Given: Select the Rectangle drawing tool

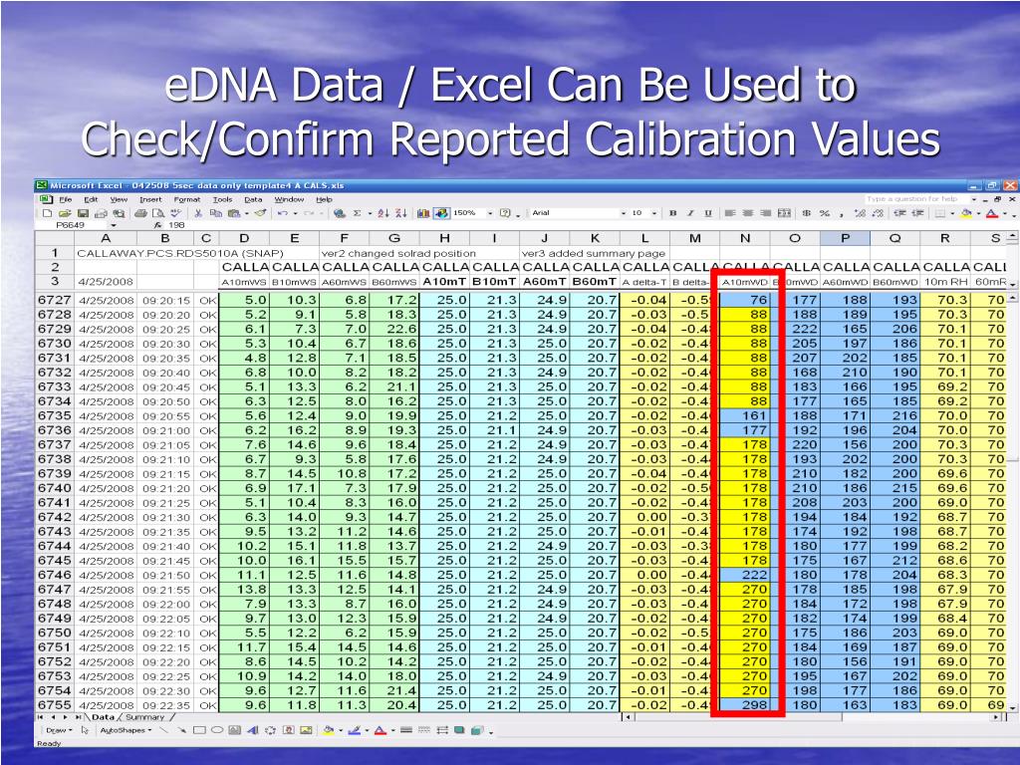Looking at the screenshot, I should [x=199, y=730].
